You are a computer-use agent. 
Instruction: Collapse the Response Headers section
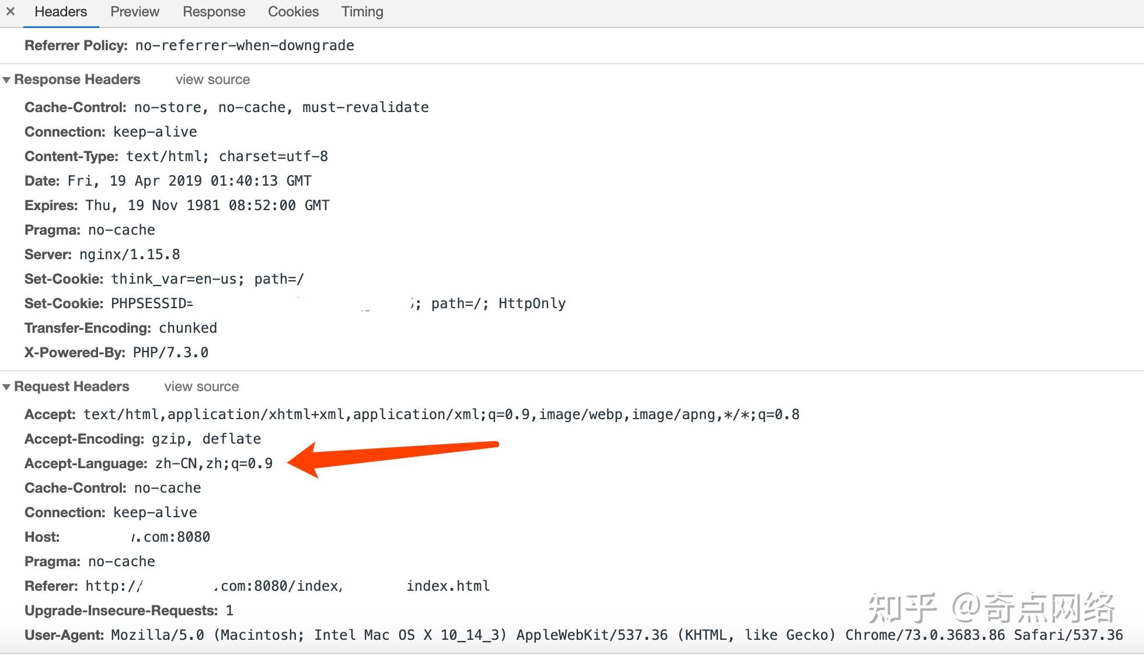click(6, 79)
